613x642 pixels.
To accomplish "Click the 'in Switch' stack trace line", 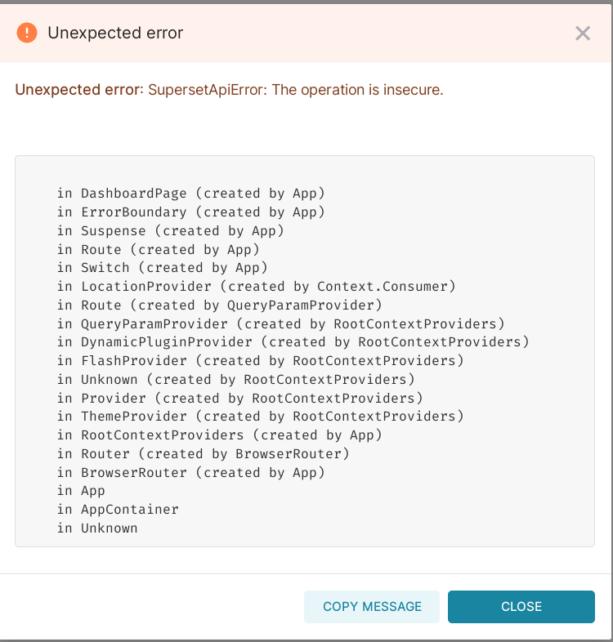I will point(162,267).
